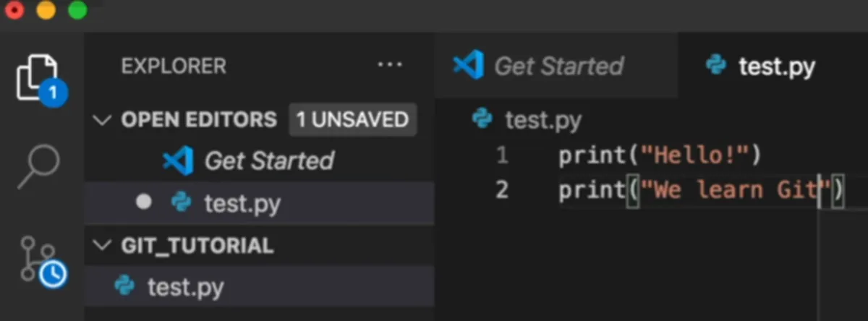Click line number 2 in the gutter
Viewport: 868px width, 321px height.
(x=502, y=191)
